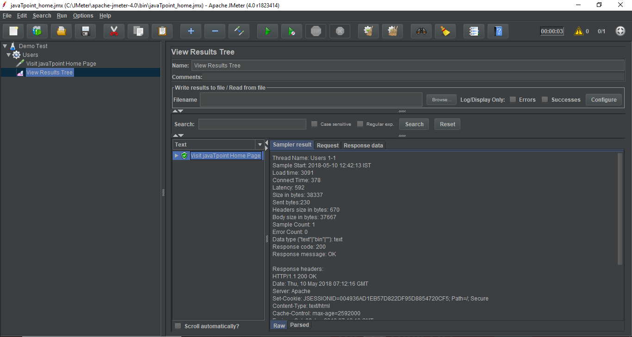Select View Results Tree in test plan
Image resolution: width=632 pixels, height=337 pixels.
click(x=50, y=73)
